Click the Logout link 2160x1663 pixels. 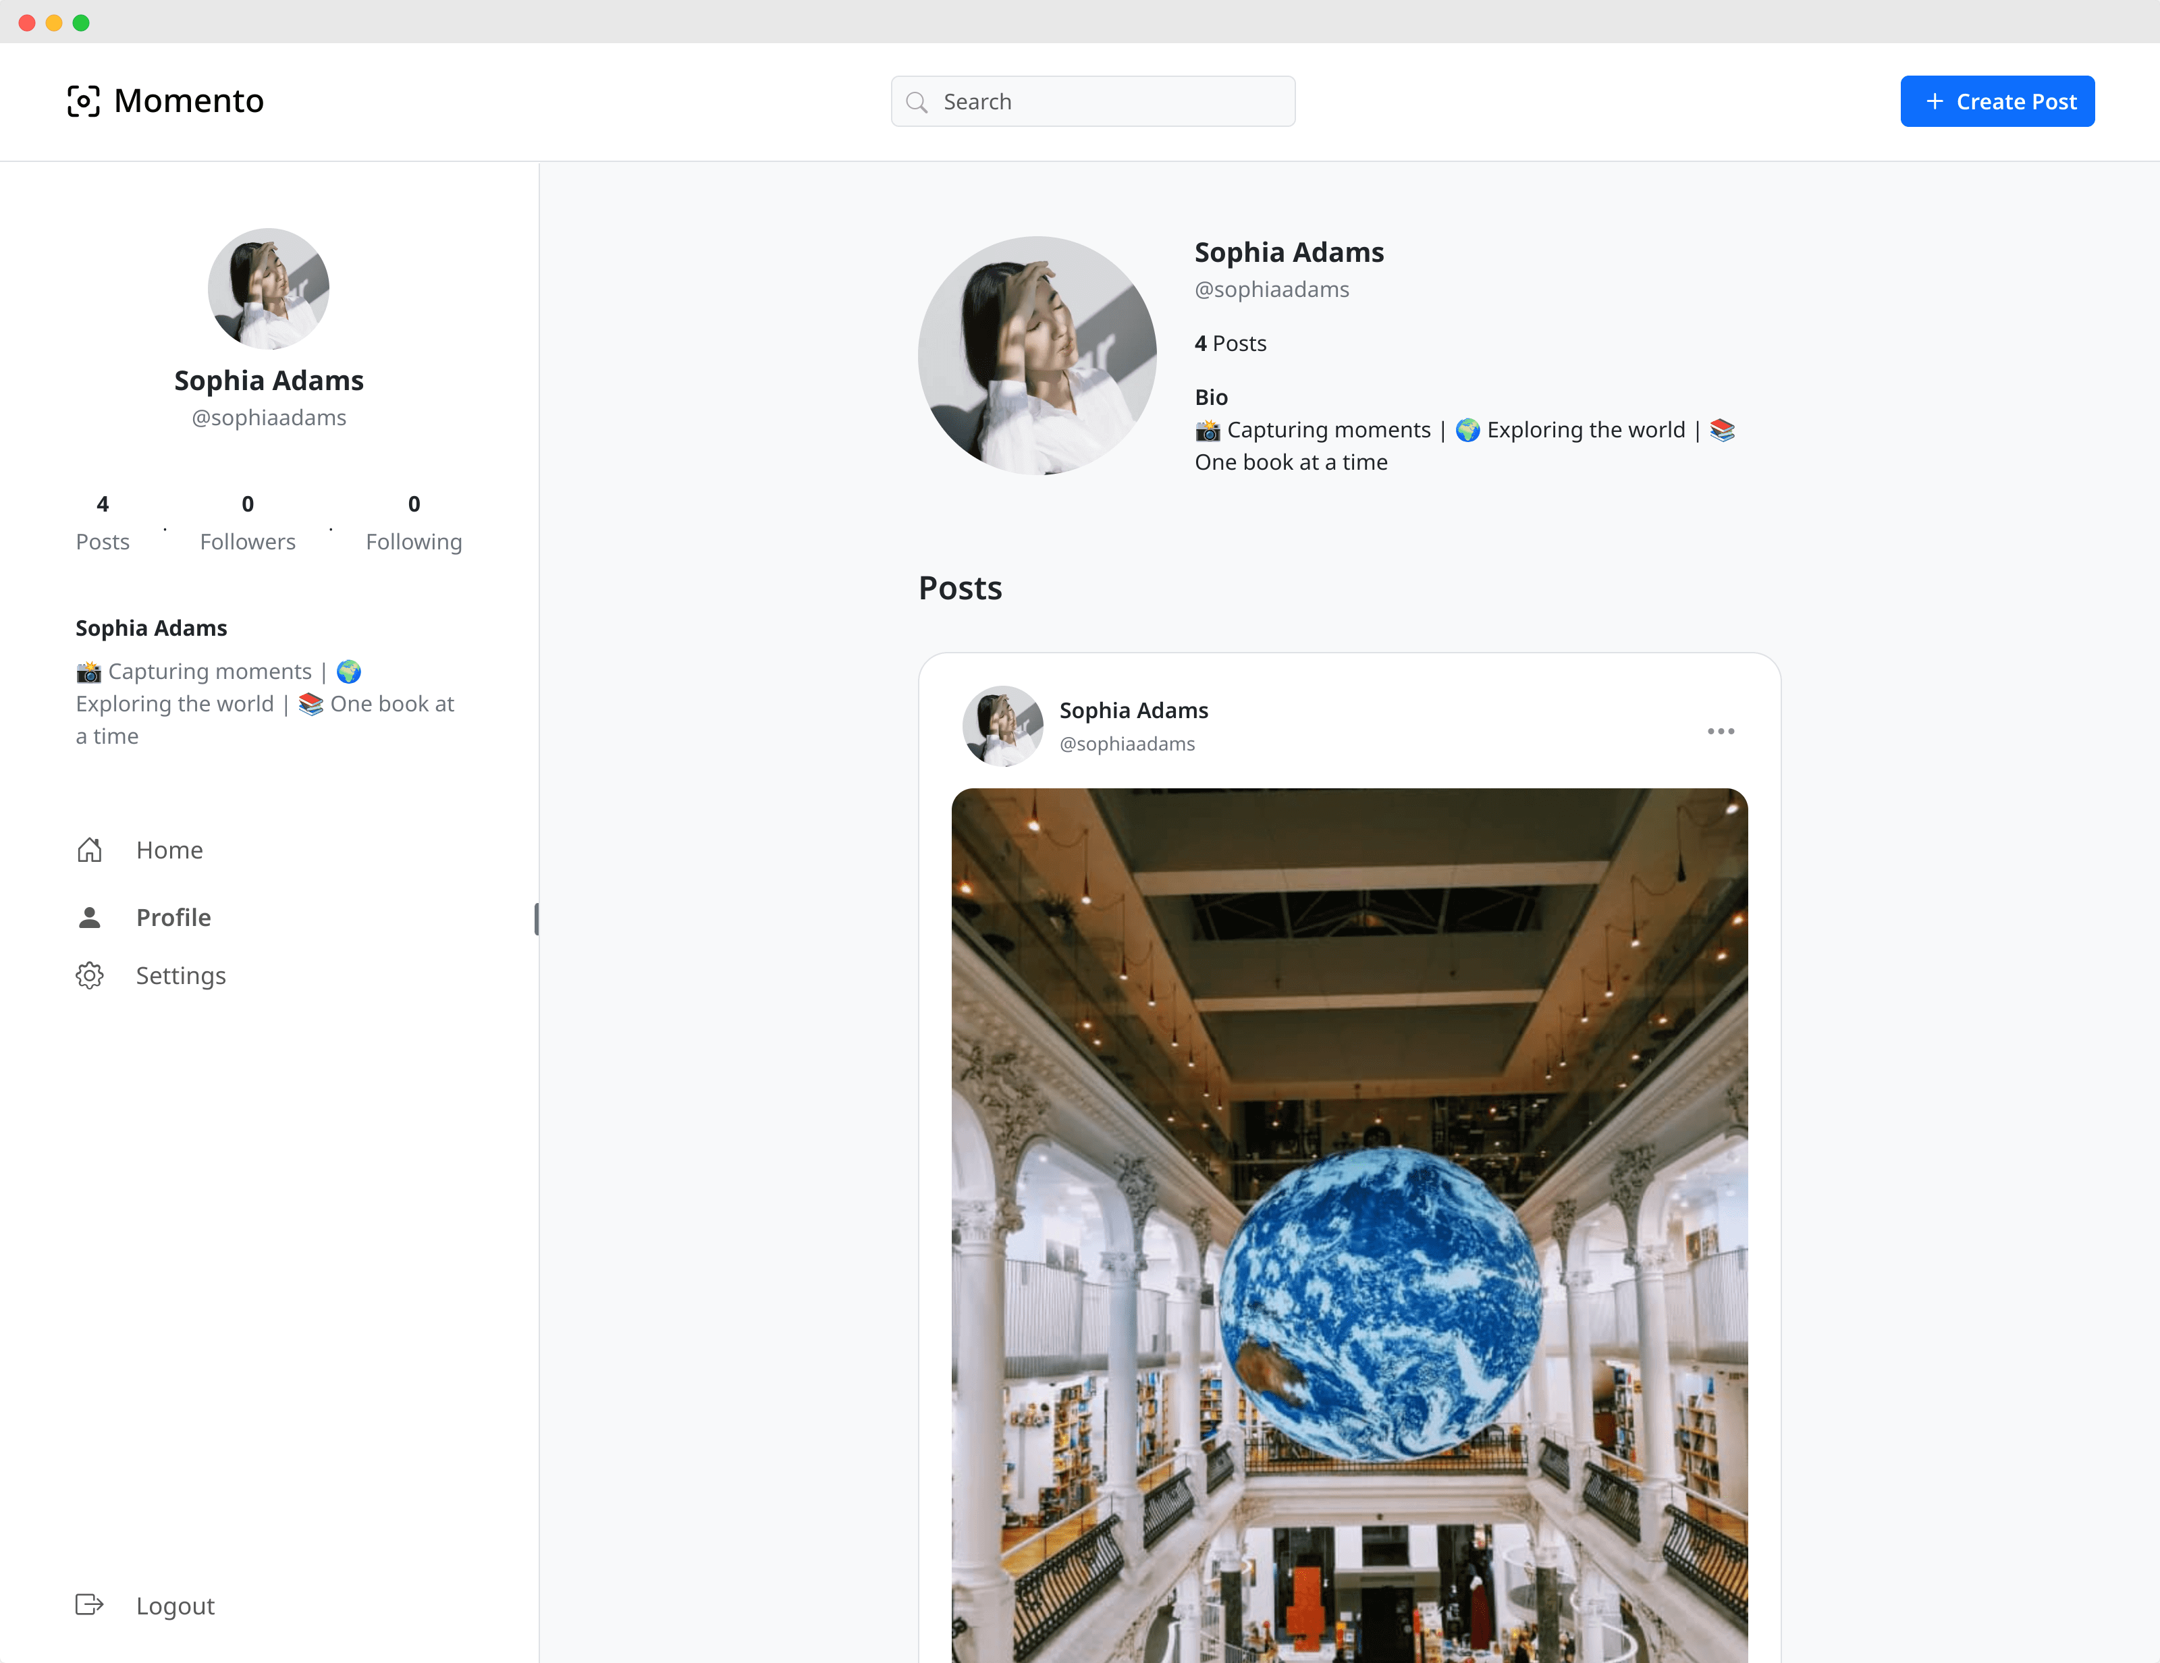click(175, 1606)
